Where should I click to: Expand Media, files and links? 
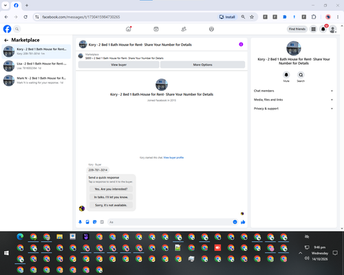(294, 100)
